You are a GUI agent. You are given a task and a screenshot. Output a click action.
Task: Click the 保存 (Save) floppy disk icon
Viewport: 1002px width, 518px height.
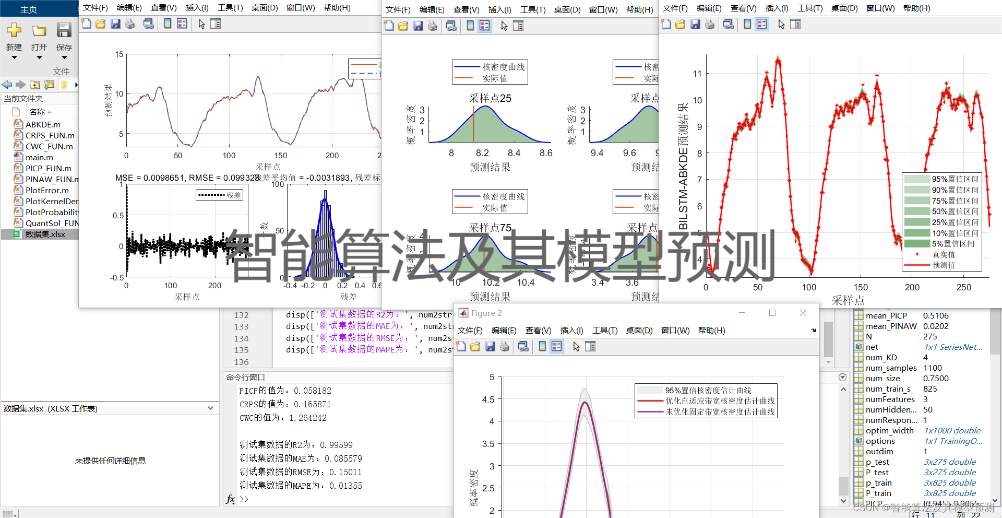point(64,30)
